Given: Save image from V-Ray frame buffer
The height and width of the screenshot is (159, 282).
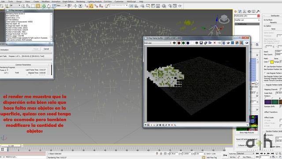Looking at the screenshot, I should pos(201,43).
